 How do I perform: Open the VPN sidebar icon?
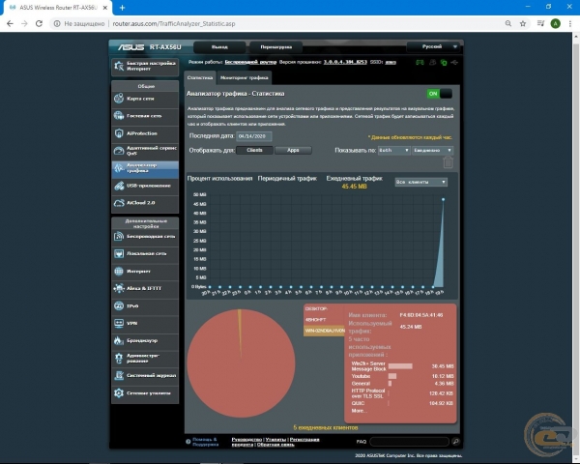(119, 323)
